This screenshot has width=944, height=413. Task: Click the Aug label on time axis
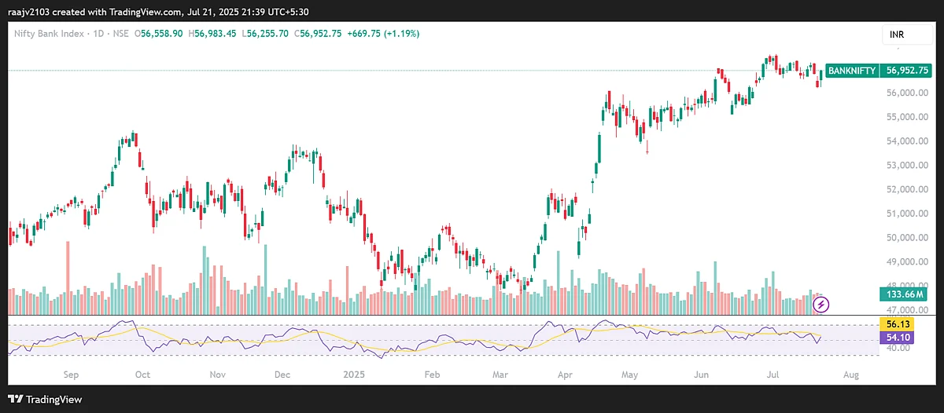click(850, 375)
